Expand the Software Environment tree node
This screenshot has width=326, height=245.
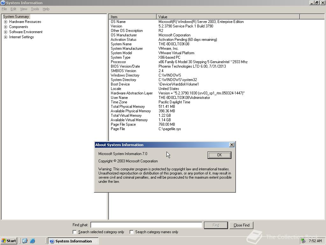pyautogui.click(x=6, y=32)
